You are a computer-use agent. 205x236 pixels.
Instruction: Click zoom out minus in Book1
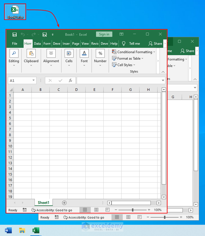pyautogui.click(x=116, y=210)
